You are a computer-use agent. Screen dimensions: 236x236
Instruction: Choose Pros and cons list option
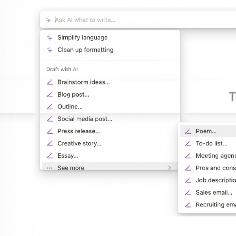coord(216,168)
